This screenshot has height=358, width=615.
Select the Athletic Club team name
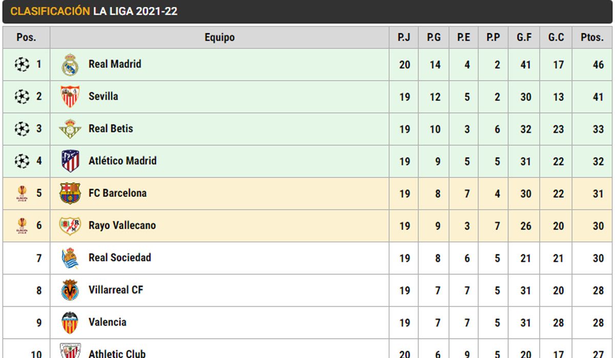point(117,353)
